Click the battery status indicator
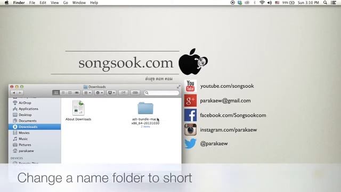Image resolution: width=341 pixels, height=192 pixels. click(288, 3)
